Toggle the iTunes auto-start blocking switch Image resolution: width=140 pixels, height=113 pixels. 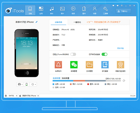(73, 54)
